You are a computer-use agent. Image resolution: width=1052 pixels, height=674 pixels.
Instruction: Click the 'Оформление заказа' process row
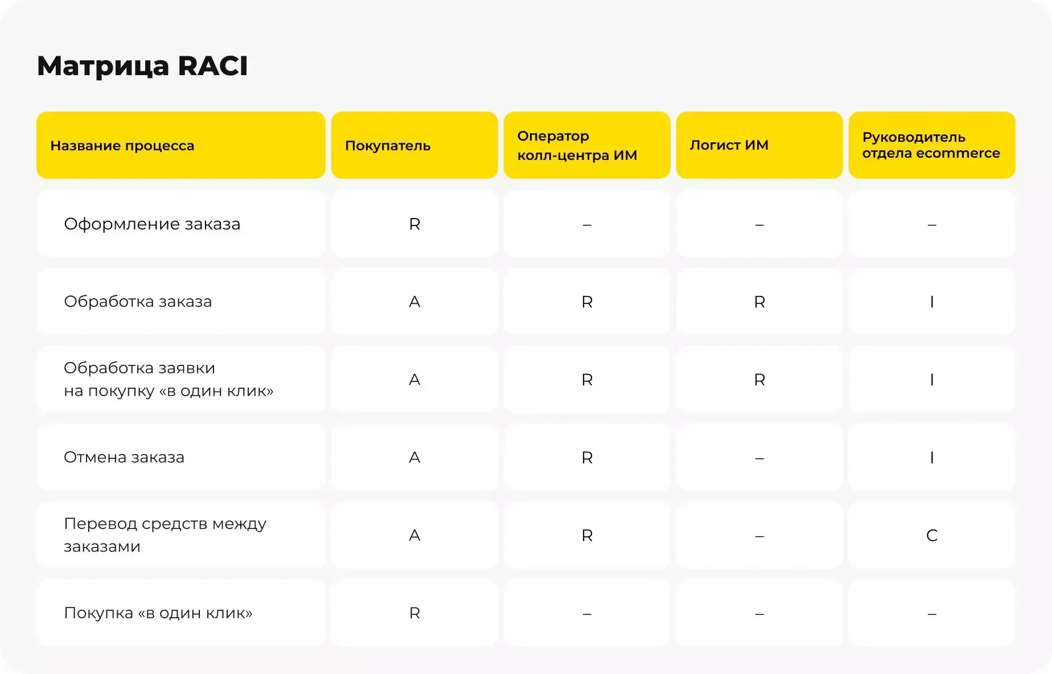152,224
